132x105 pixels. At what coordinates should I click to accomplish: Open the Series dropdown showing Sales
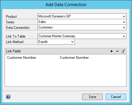[82, 22]
